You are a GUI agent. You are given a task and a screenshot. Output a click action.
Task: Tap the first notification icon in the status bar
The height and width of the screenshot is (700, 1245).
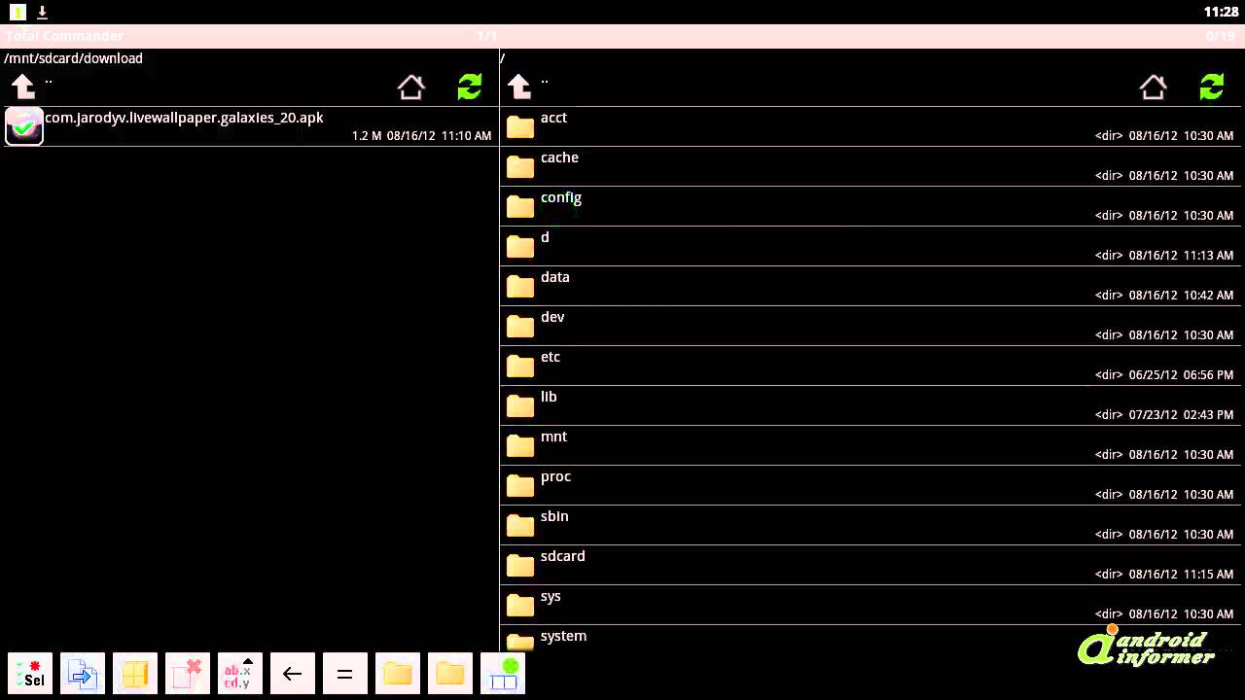tap(18, 12)
